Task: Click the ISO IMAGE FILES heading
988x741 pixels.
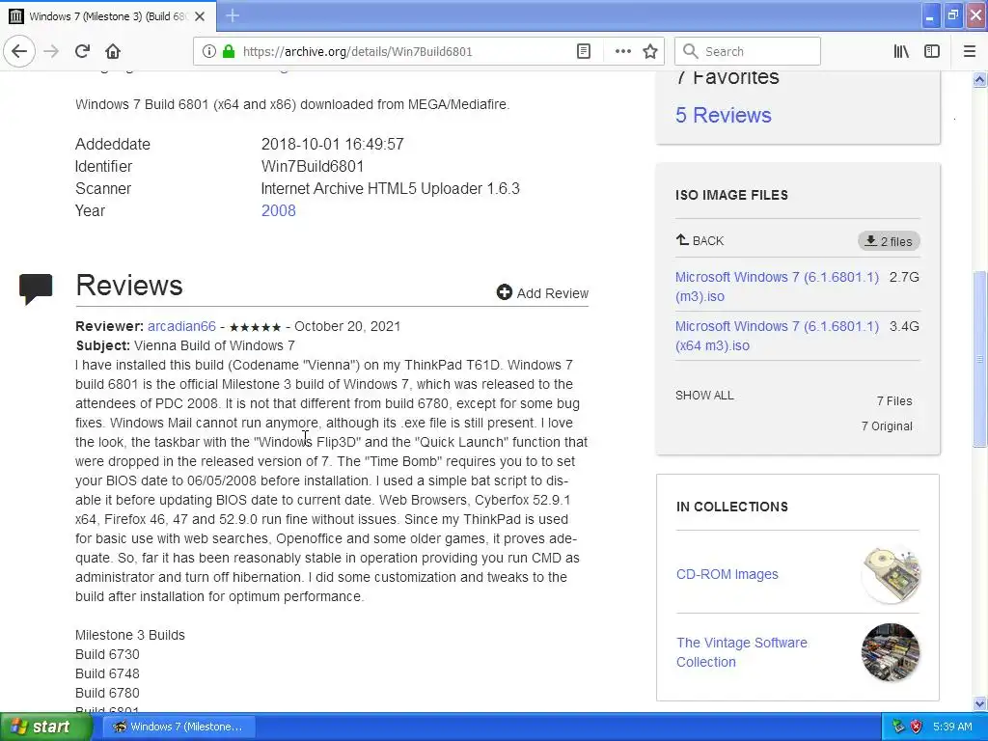Action: click(x=731, y=195)
